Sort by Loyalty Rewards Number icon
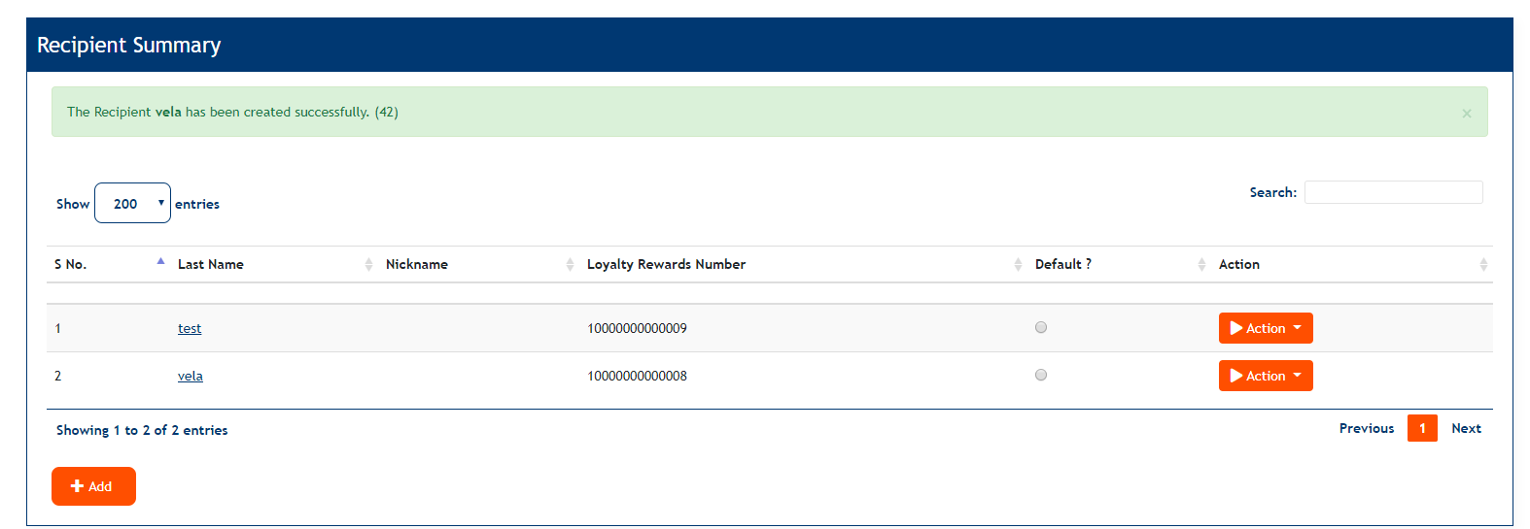Viewport: 1530px width, 529px height. (1018, 264)
